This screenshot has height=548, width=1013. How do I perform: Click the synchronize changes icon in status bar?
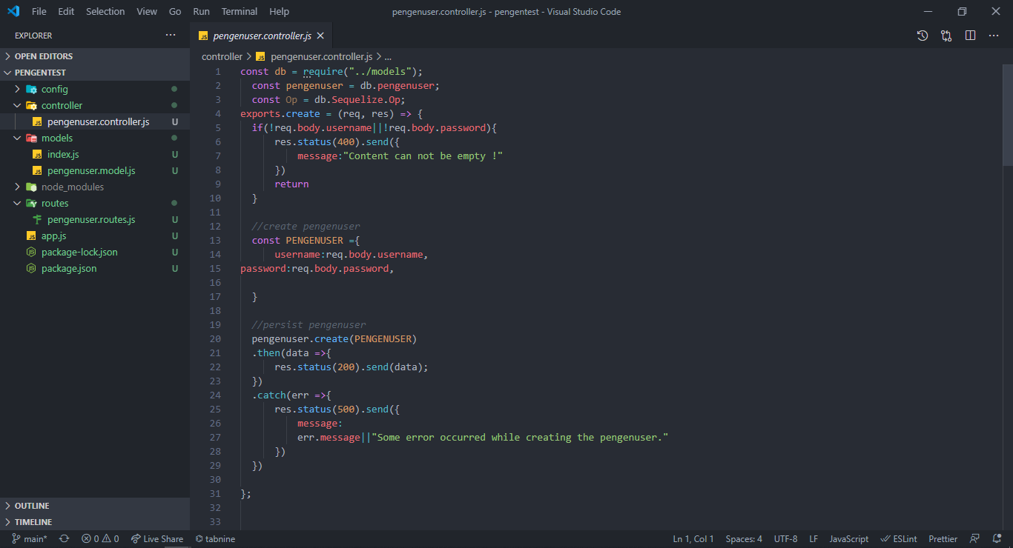point(64,539)
